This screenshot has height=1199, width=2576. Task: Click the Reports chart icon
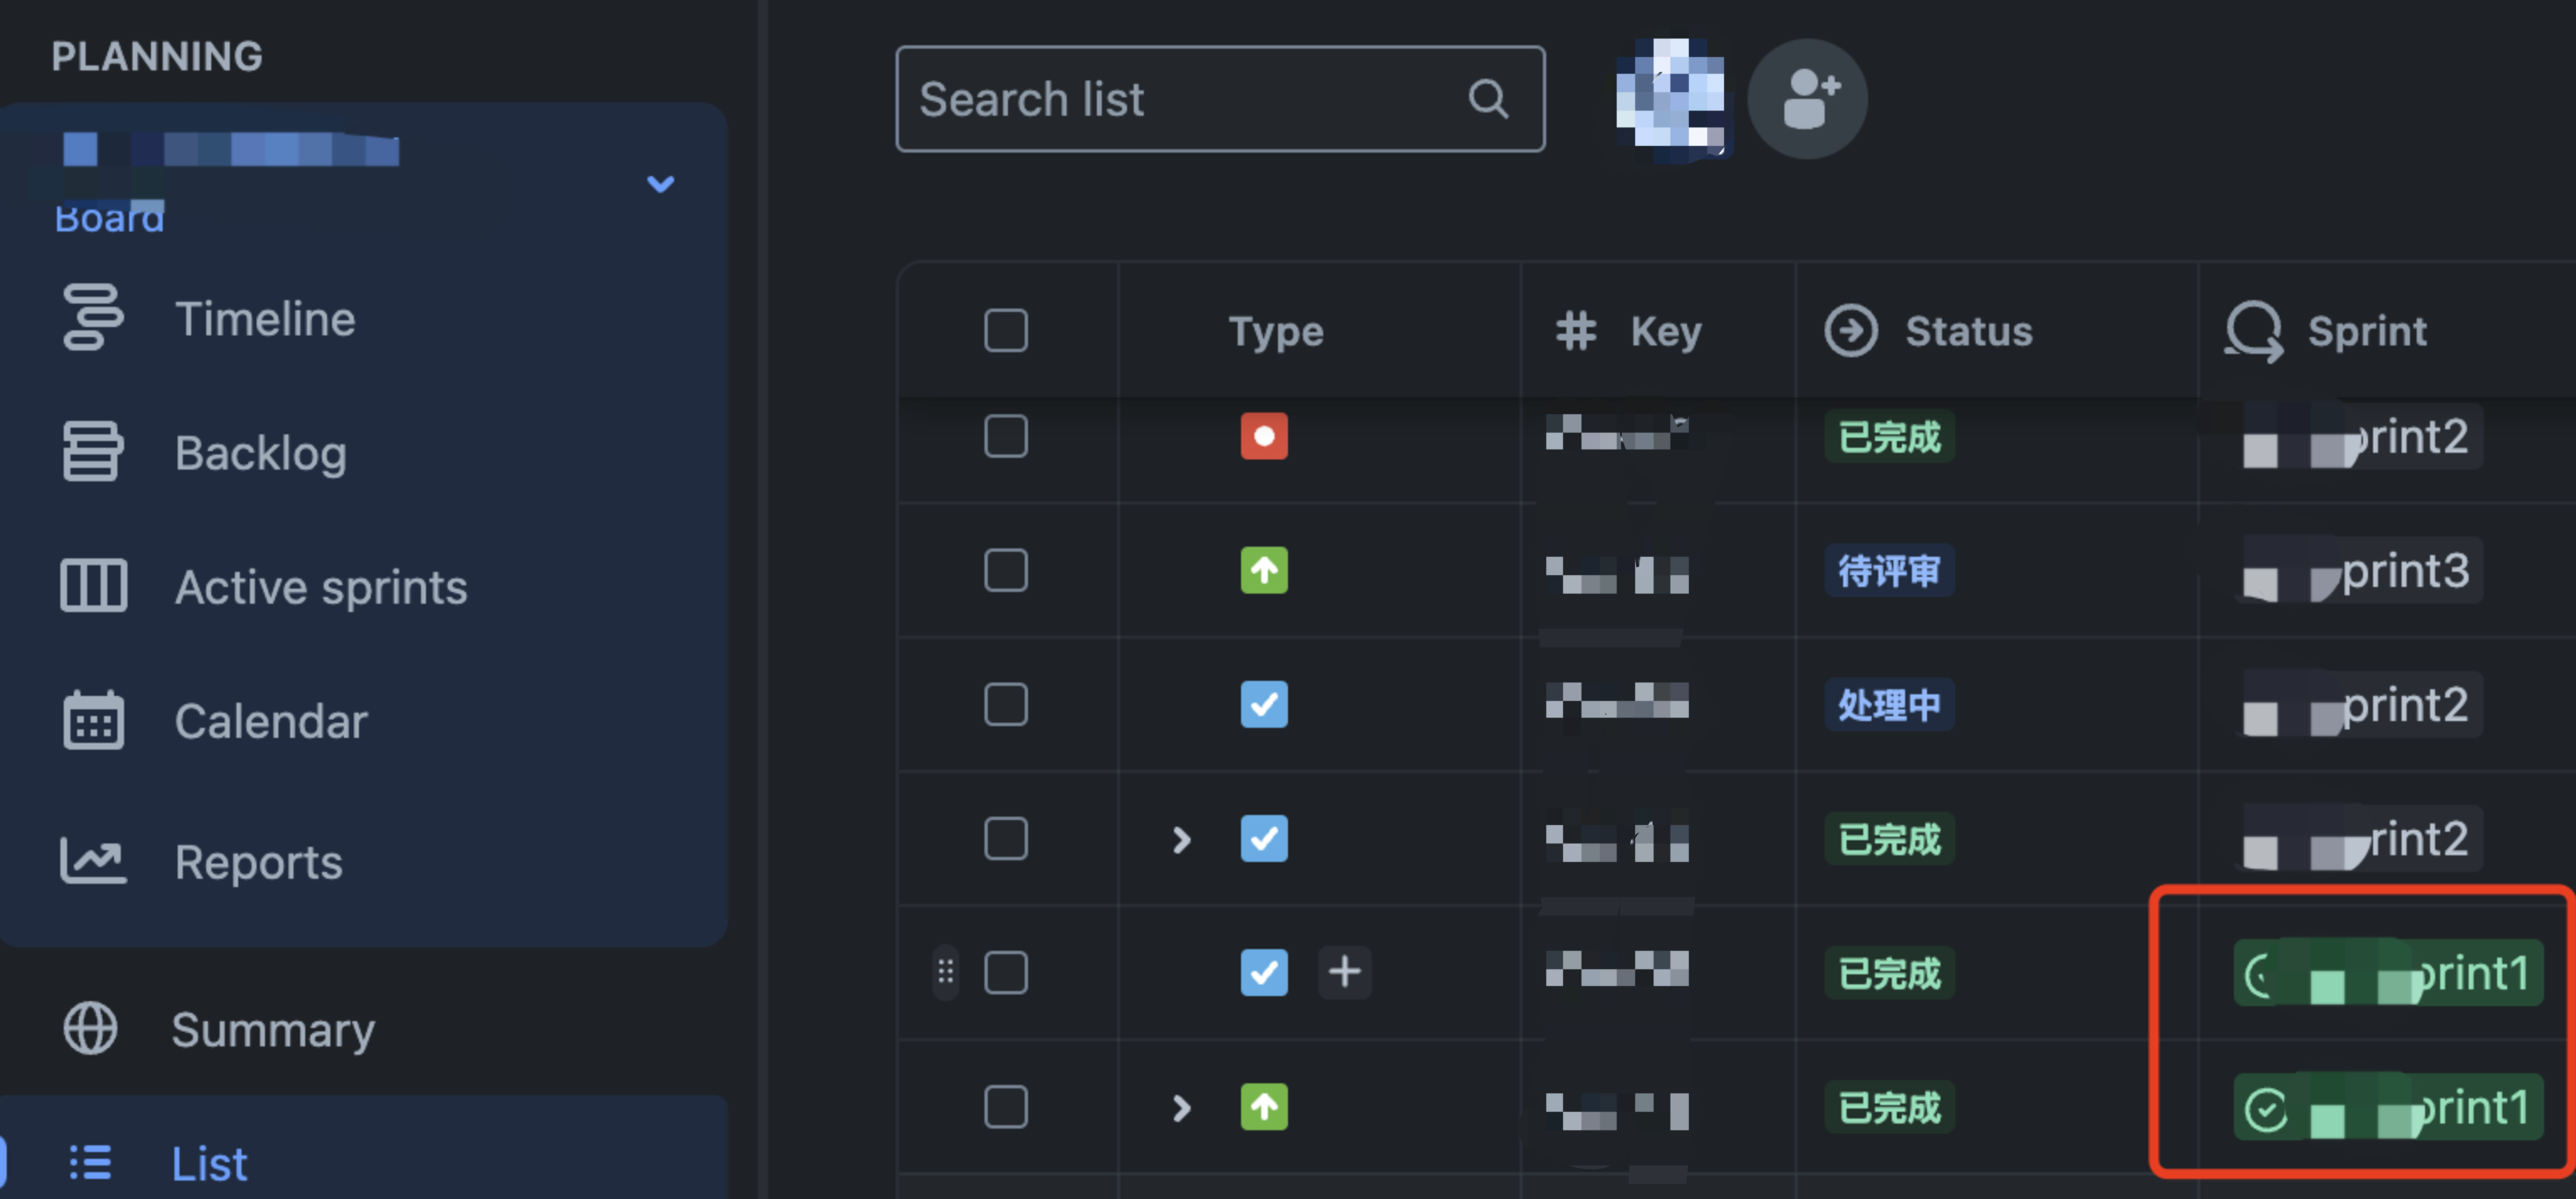click(93, 860)
